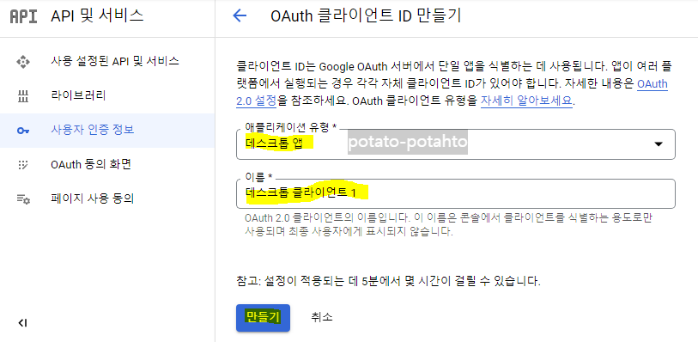Click the library icon in sidebar

coord(22,95)
